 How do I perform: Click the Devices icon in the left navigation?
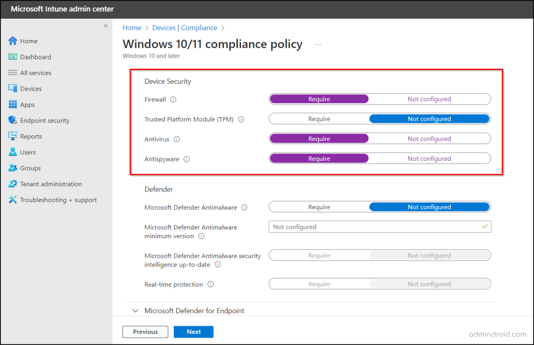pyautogui.click(x=13, y=89)
